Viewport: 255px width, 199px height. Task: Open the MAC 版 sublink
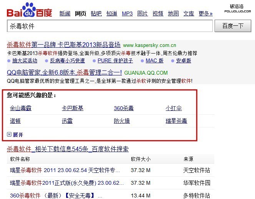coord(154,60)
